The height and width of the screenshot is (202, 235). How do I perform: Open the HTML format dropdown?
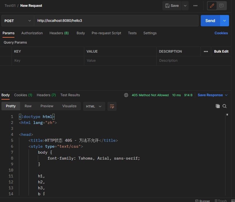coord(94,106)
